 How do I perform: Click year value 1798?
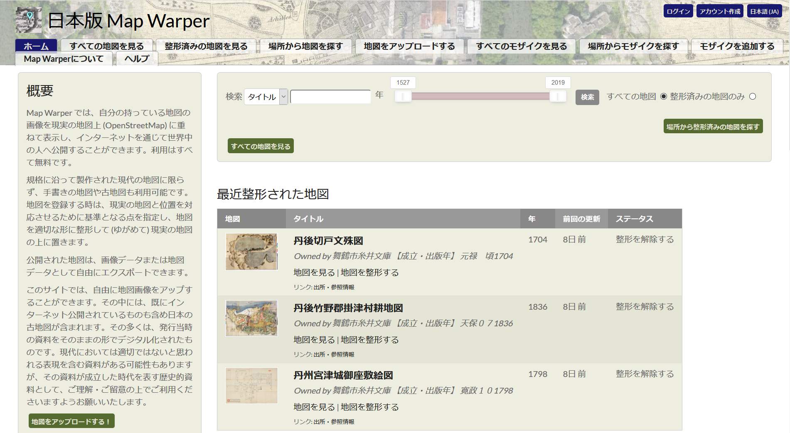click(538, 374)
